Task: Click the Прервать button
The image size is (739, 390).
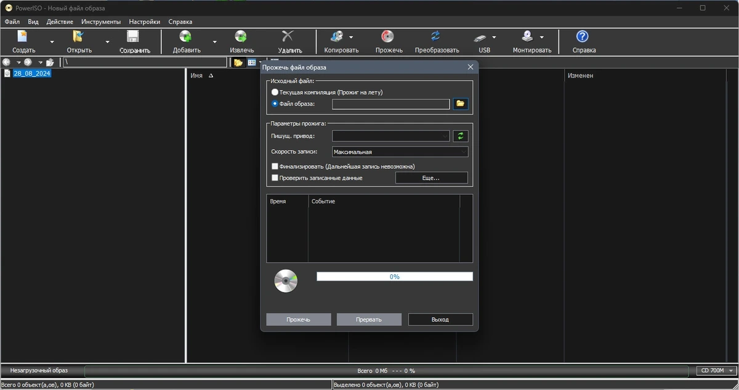Action: (369, 320)
